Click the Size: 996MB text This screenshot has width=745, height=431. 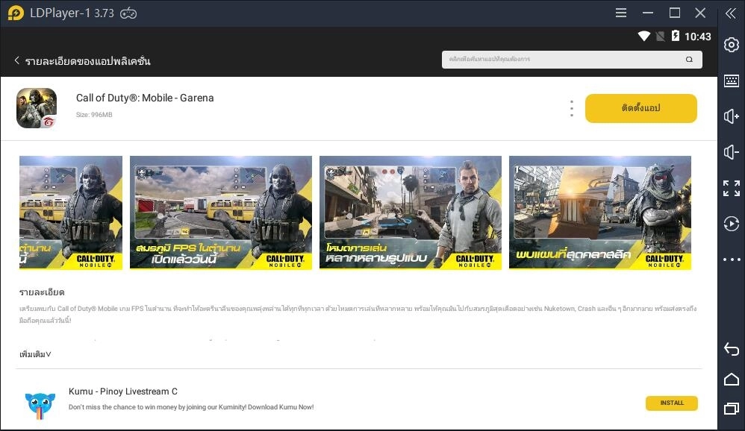(94, 114)
